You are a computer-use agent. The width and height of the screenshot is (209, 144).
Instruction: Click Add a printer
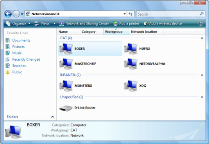point(126,24)
